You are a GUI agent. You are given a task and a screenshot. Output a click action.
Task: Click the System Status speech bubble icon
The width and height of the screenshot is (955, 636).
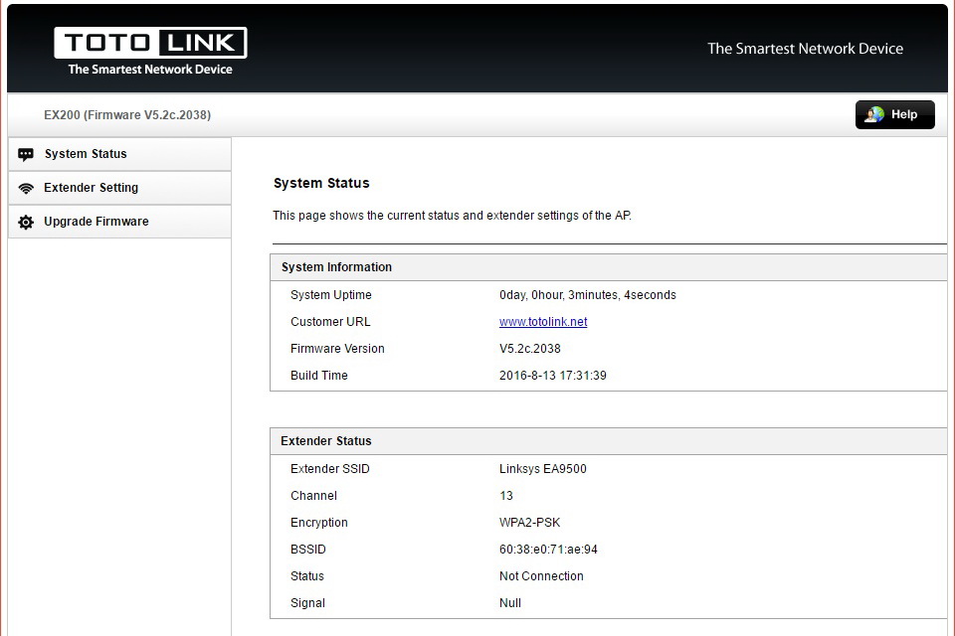point(26,155)
